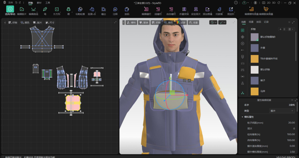This screenshot has height=158, width=299.
Task: Select the 折叠安排 fold arrangement tool
Action: coord(184,10)
